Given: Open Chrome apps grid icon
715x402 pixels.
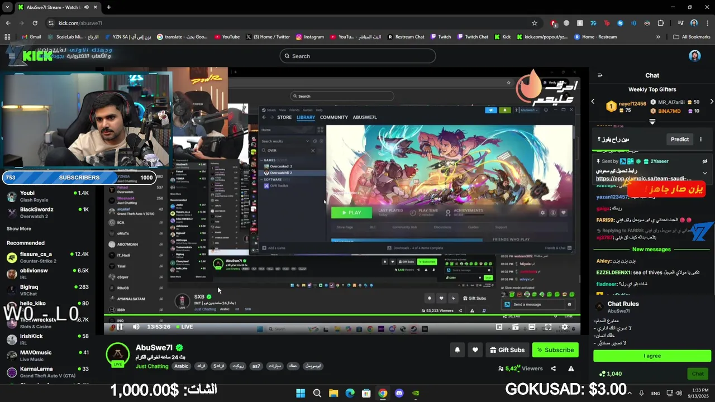Looking at the screenshot, I should (x=7, y=37).
